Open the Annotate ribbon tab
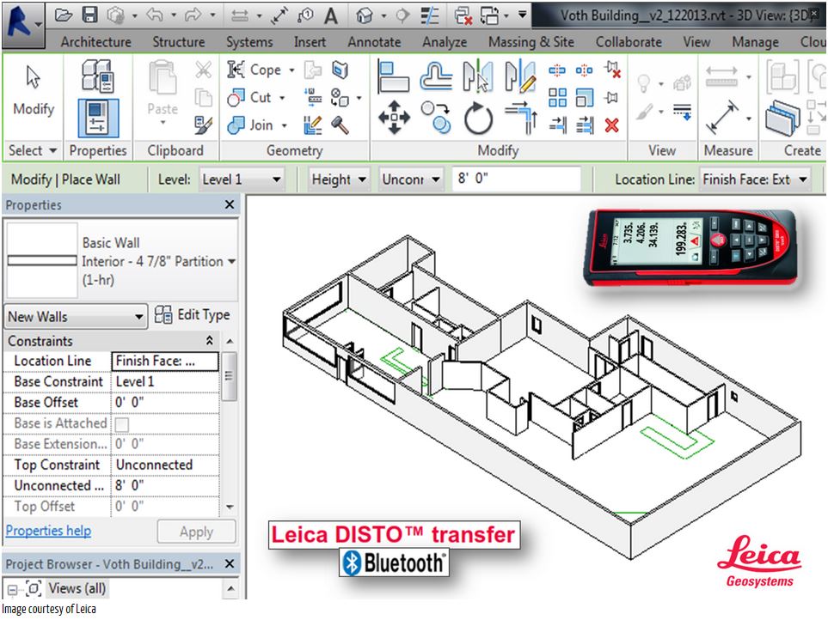 click(374, 41)
